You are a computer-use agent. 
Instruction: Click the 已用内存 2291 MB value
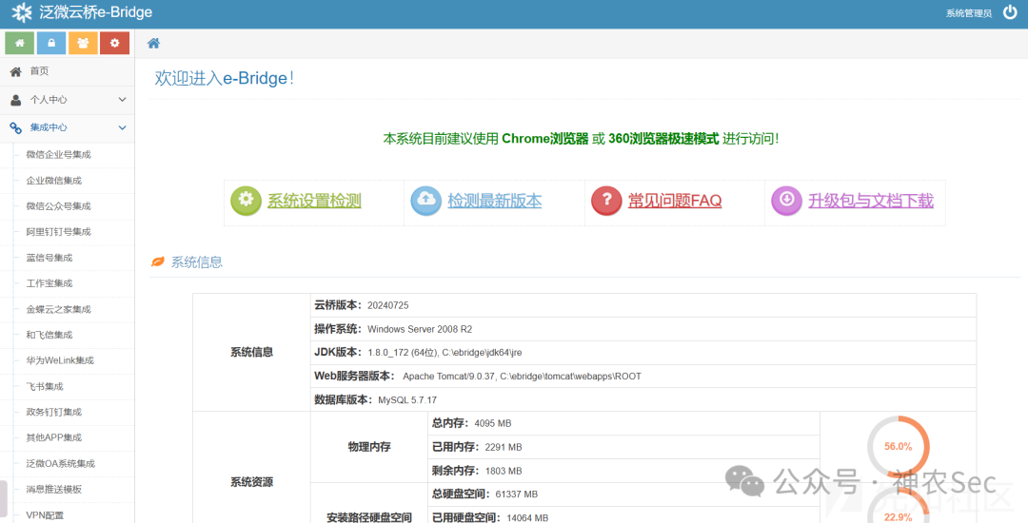(x=504, y=447)
